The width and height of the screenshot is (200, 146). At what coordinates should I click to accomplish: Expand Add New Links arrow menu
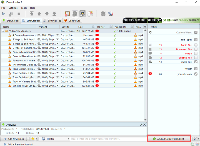[x=28, y=139]
